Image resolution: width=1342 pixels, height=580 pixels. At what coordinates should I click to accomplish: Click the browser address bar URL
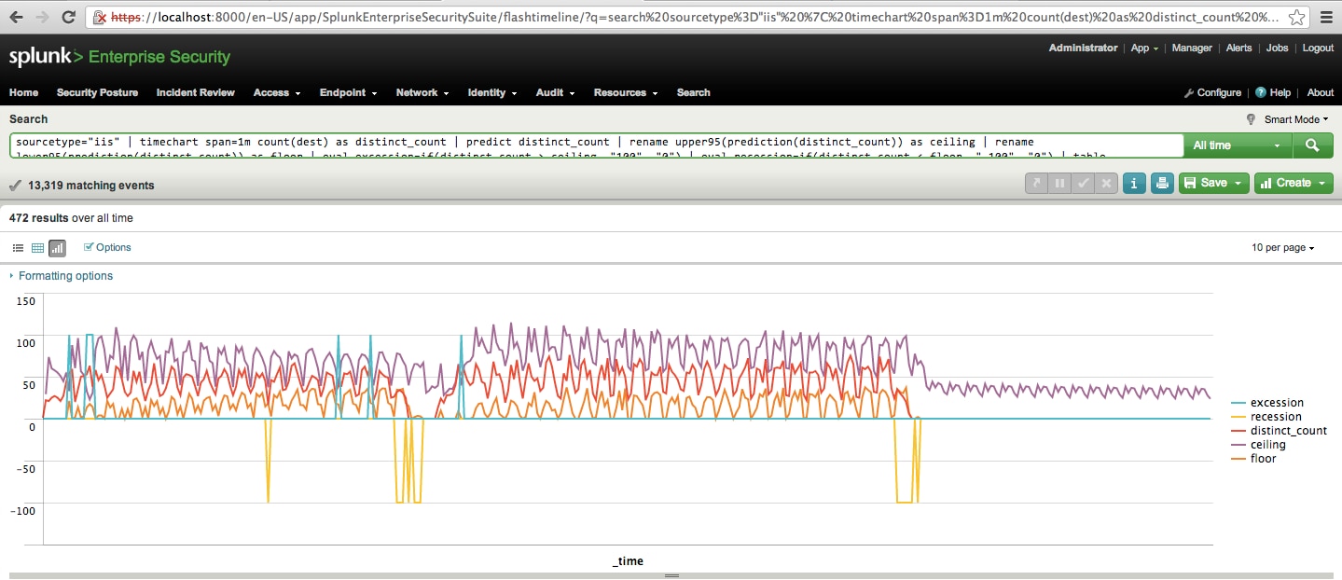[695, 18]
